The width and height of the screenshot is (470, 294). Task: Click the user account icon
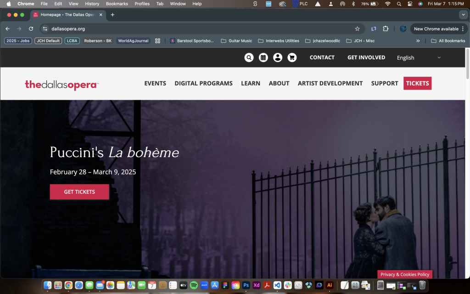tap(277, 57)
